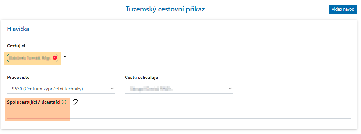
Task: Click the annotation number 2
Action: [75, 102]
